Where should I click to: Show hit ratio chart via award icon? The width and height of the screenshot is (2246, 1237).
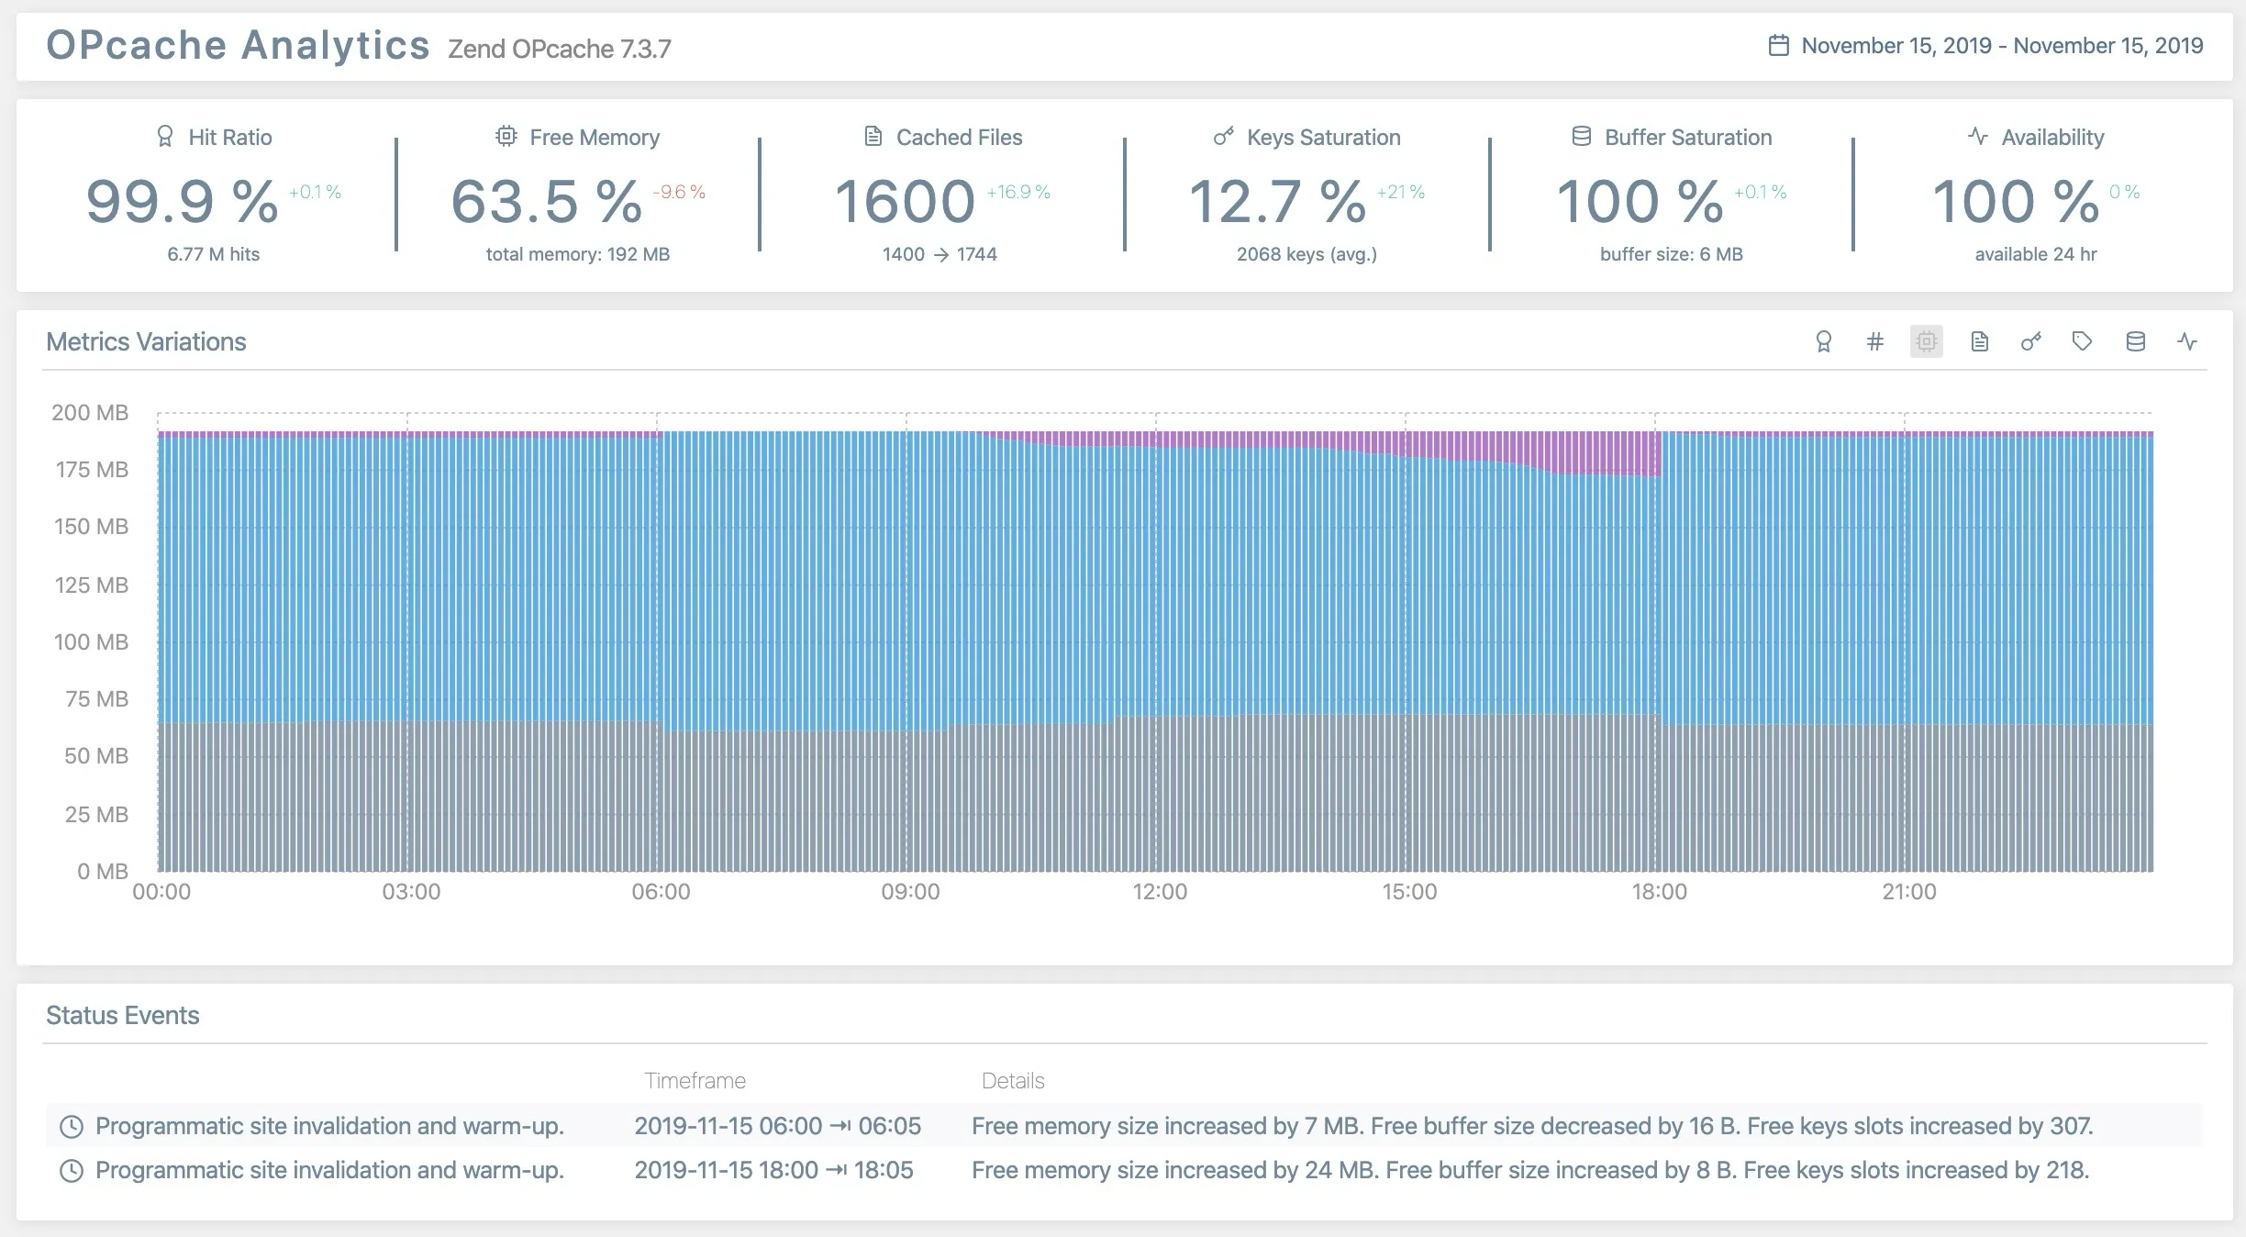click(1823, 342)
